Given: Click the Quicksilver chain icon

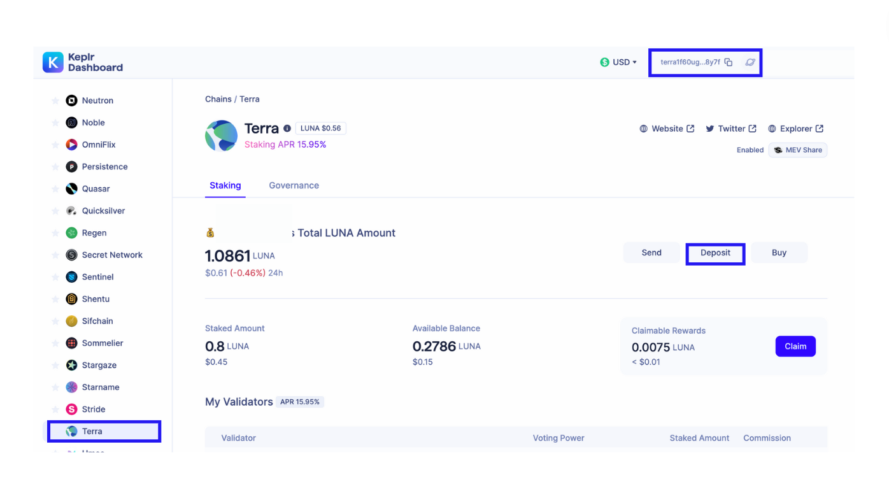Looking at the screenshot, I should coord(71,211).
